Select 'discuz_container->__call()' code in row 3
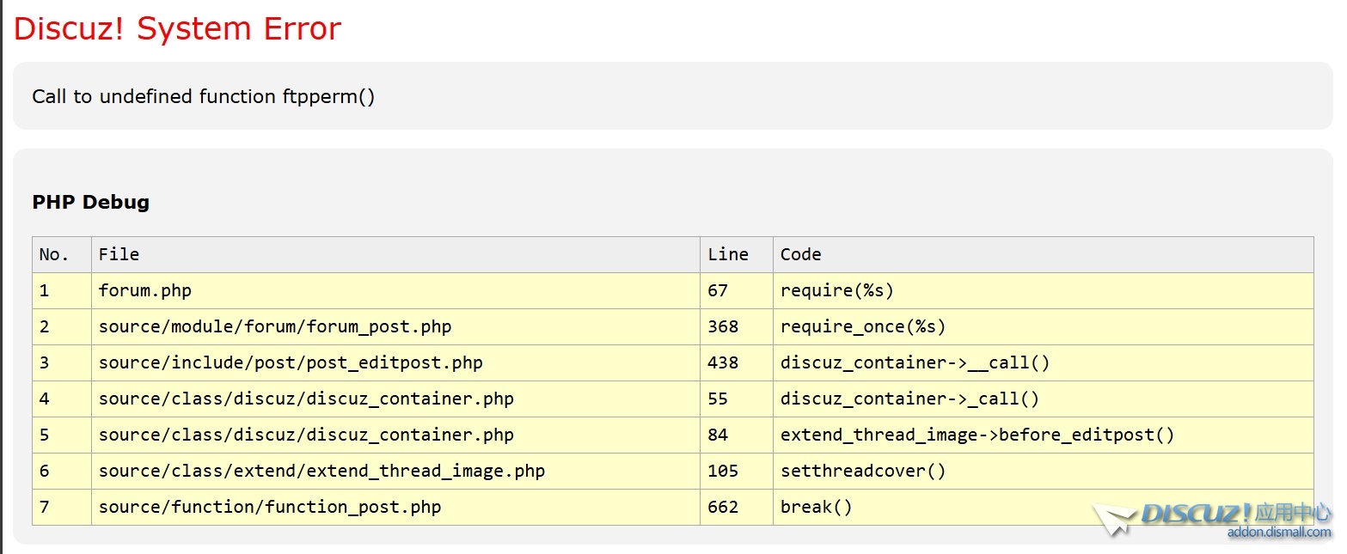Screen dimensions: 1347x554 1044,363
